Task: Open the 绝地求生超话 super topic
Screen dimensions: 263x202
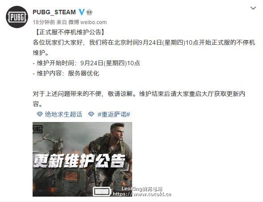Action: [63, 114]
